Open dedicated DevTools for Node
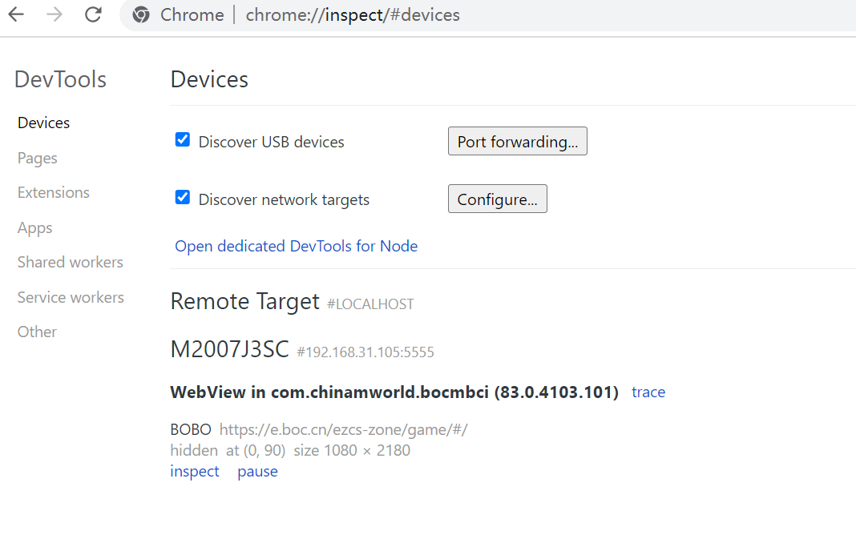The height and width of the screenshot is (551, 856). tap(296, 246)
